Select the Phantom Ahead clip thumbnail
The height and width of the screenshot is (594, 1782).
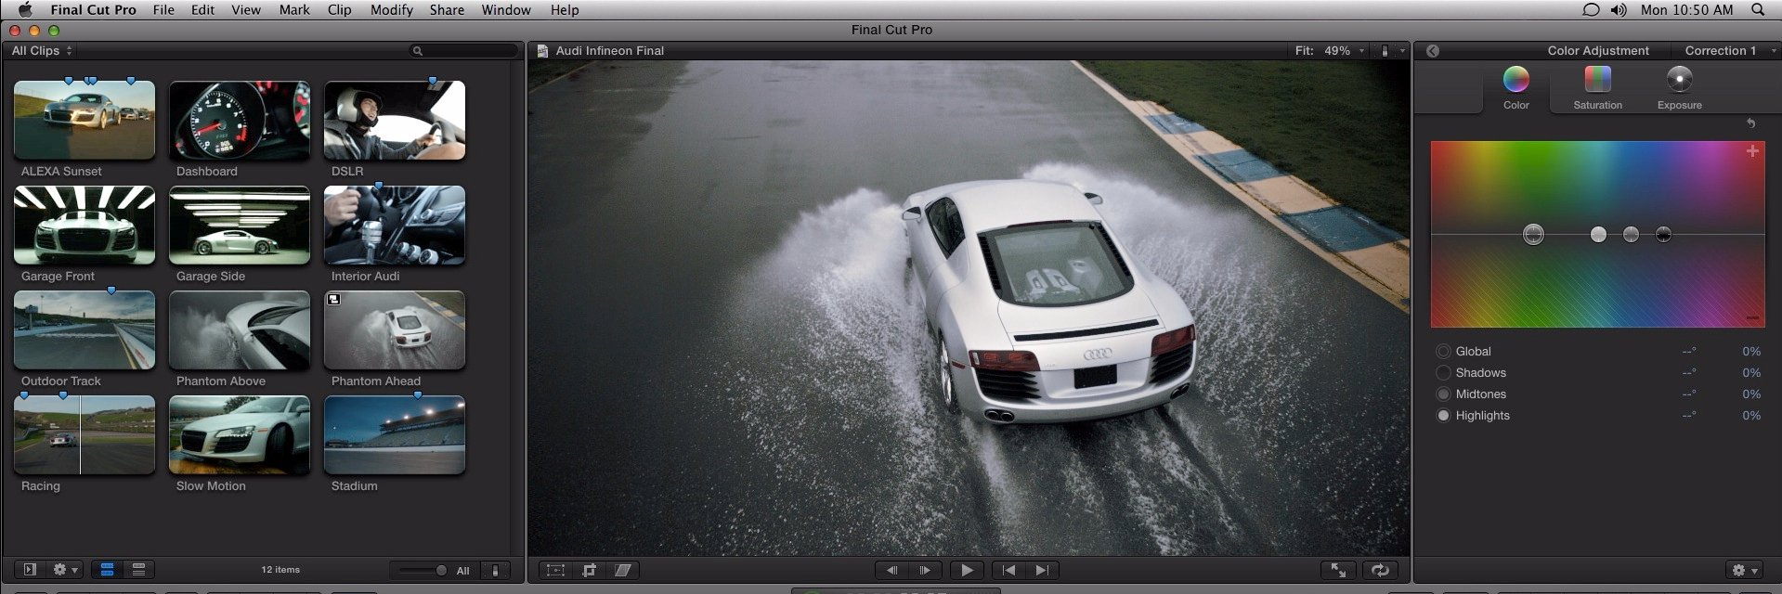(395, 329)
